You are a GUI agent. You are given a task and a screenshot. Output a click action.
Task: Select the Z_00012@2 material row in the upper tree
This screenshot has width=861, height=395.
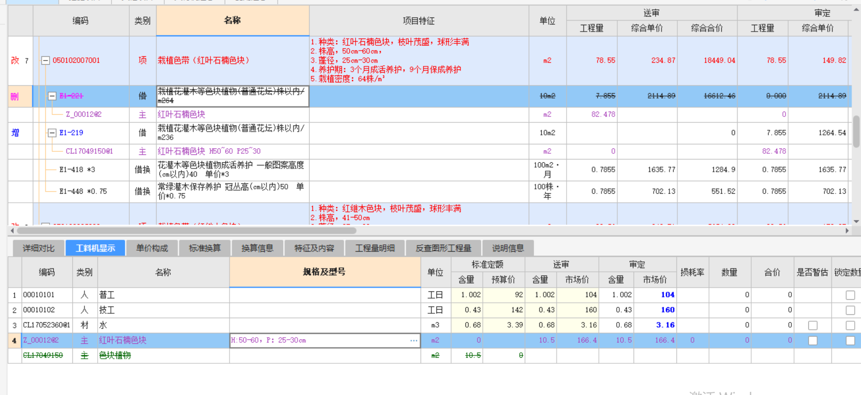(83, 114)
